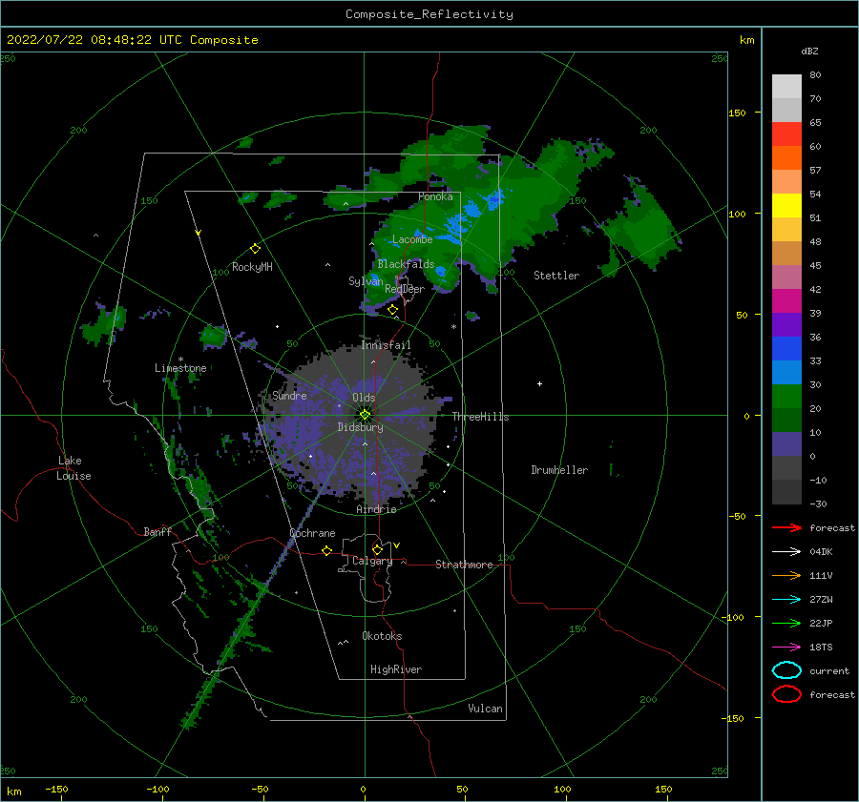Click the dBZ legend heading
Image resolution: width=859 pixels, height=802 pixels.
click(809, 51)
